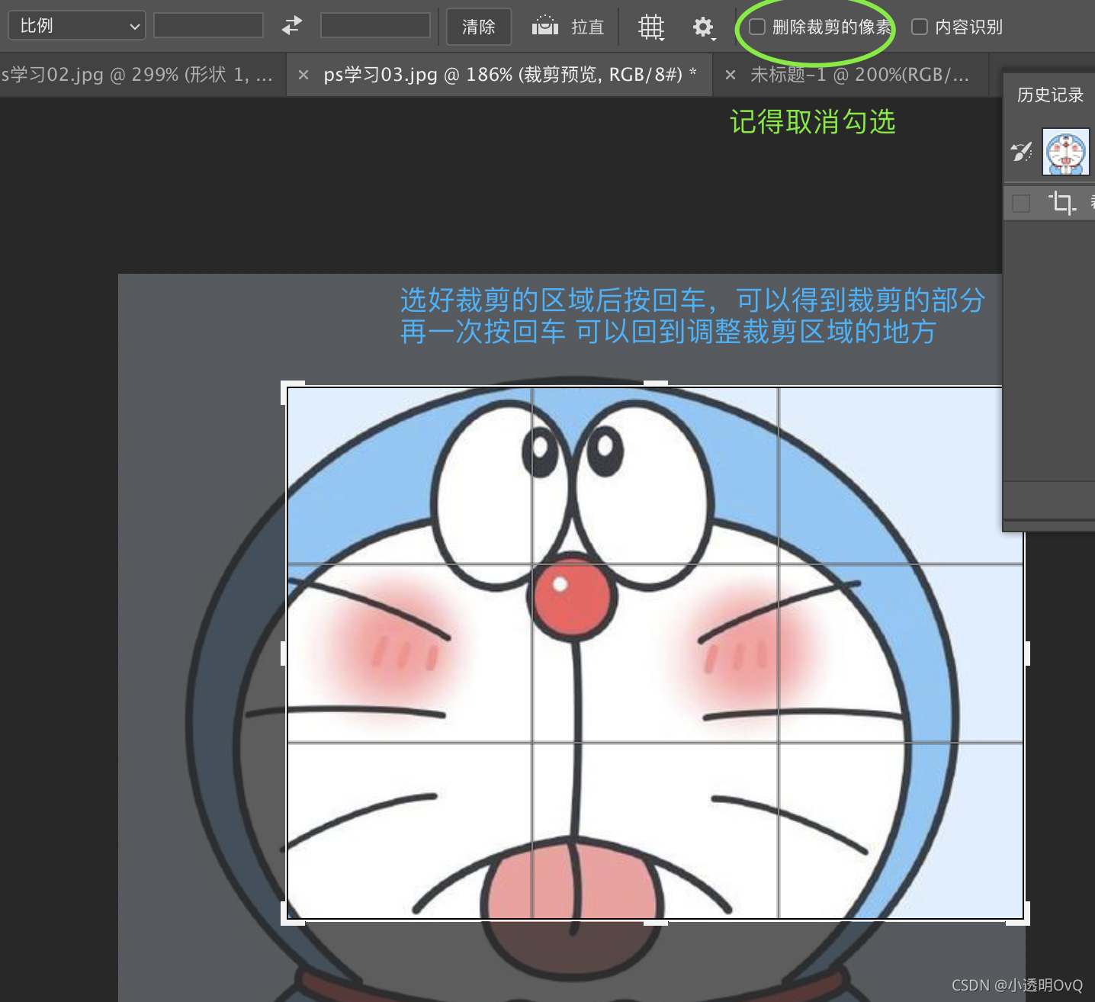The image size is (1095, 1002).
Task: Close the ps学习03.jpg tab
Action: pyautogui.click(x=303, y=75)
